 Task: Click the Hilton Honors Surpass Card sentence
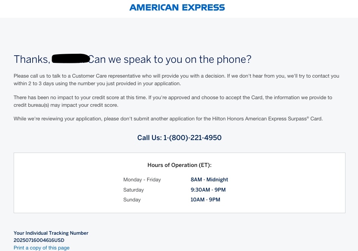(168, 119)
